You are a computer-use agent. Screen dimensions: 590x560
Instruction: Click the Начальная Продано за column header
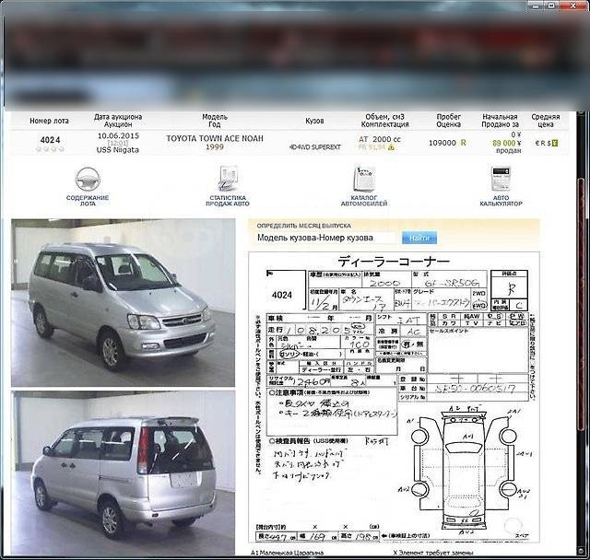(500, 121)
